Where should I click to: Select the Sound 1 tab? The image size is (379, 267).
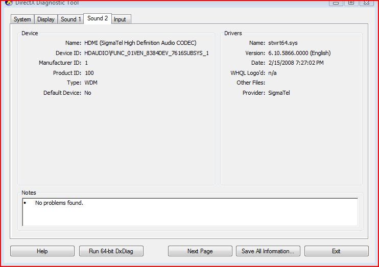[x=70, y=19]
